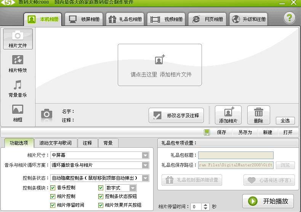Switch to 锁屏相册 tab

tap(84, 19)
